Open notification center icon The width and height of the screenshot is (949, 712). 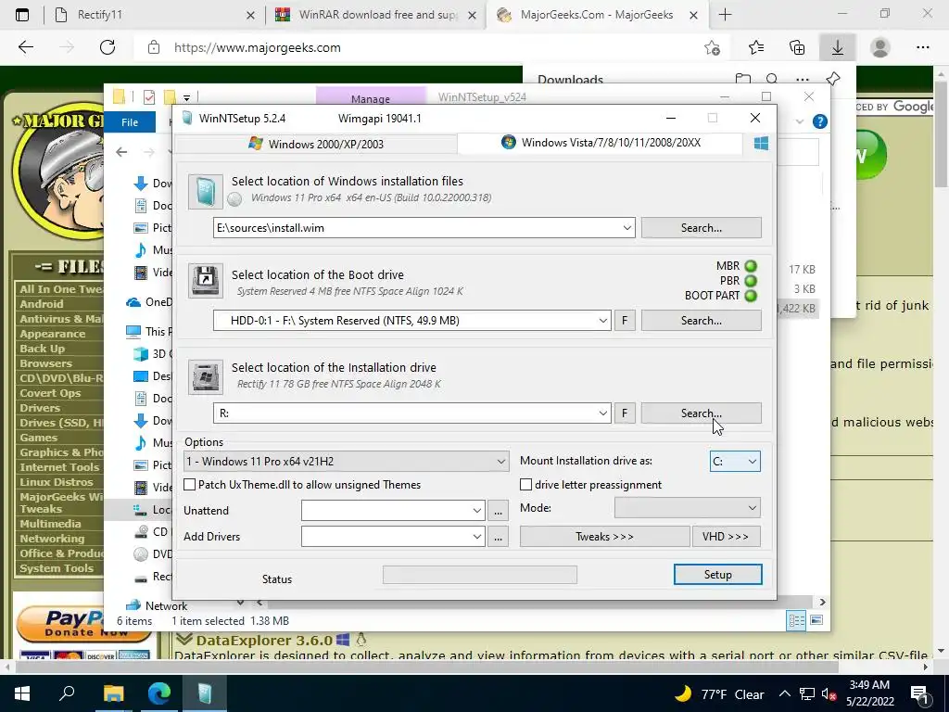pyautogui.click(x=919, y=693)
